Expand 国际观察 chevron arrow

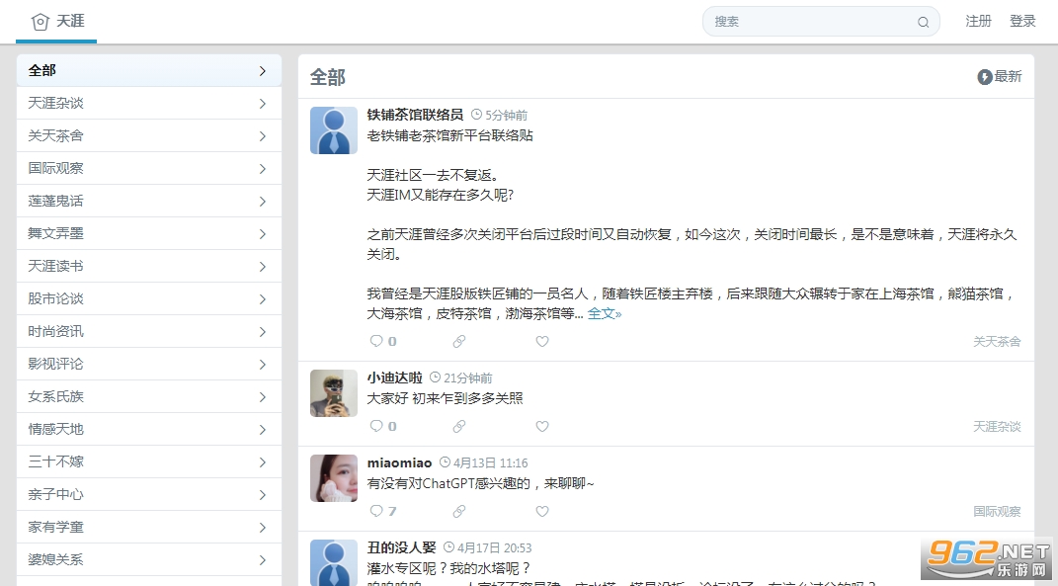tap(263, 169)
